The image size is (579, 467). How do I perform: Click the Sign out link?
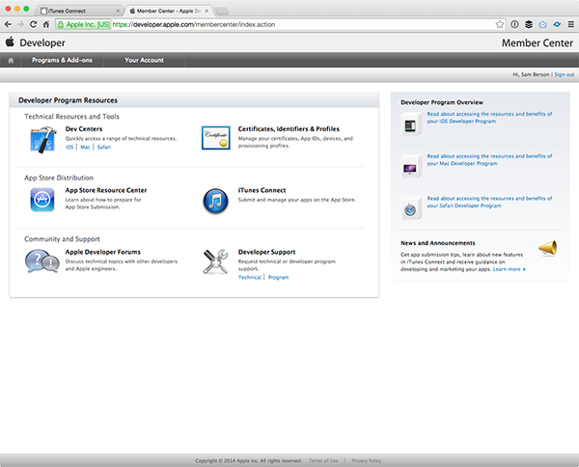[565, 74]
